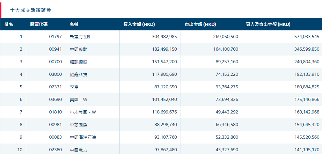Click the stock name 騰訊控股
This screenshot has width=322, height=154.
(x=79, y=62)
